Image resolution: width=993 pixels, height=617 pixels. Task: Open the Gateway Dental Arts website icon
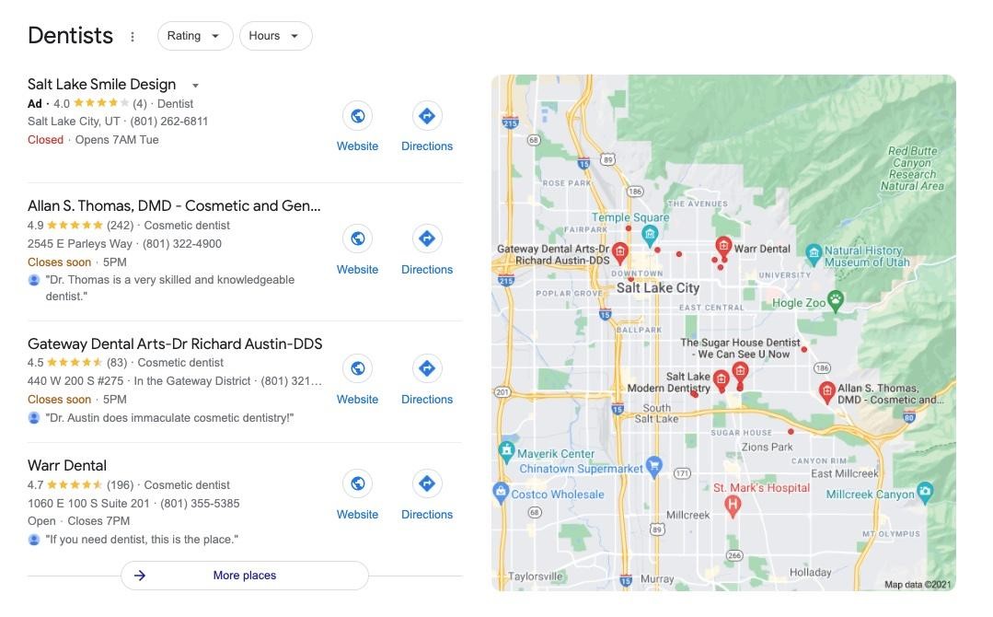click(x=358, y=368)
